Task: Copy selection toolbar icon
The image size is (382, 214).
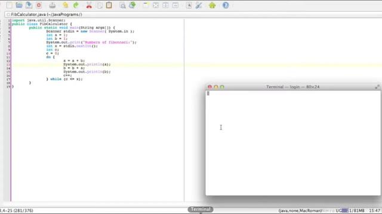Action: (x=100, y=5)
